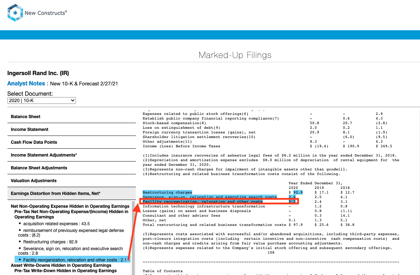The height and width of the screenshot is (275, 420).
Task: Open the Balance Sheet Adjustments section
Action: [x=72, y=168]
